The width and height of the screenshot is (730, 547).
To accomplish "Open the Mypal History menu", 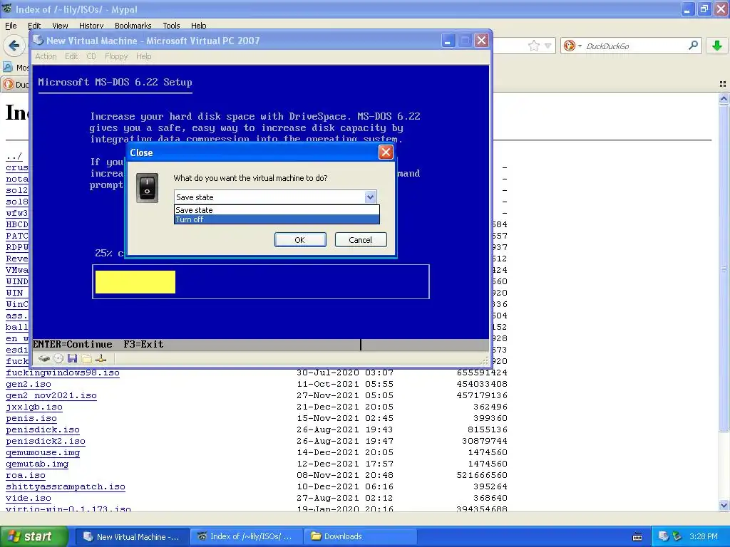I will pyautogui.click(x=91, y=26).
